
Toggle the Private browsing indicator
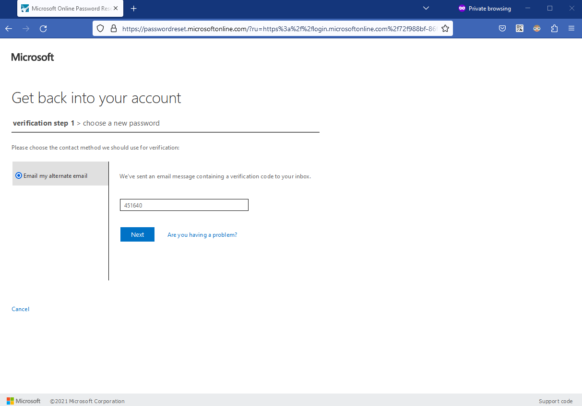click(x=485, y=8)
